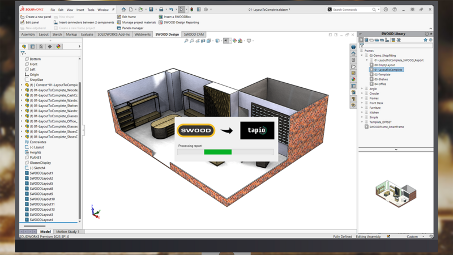Expand the Kitchen library folder
The height and width of the screenshot is (255, 453).
[362, 112]
